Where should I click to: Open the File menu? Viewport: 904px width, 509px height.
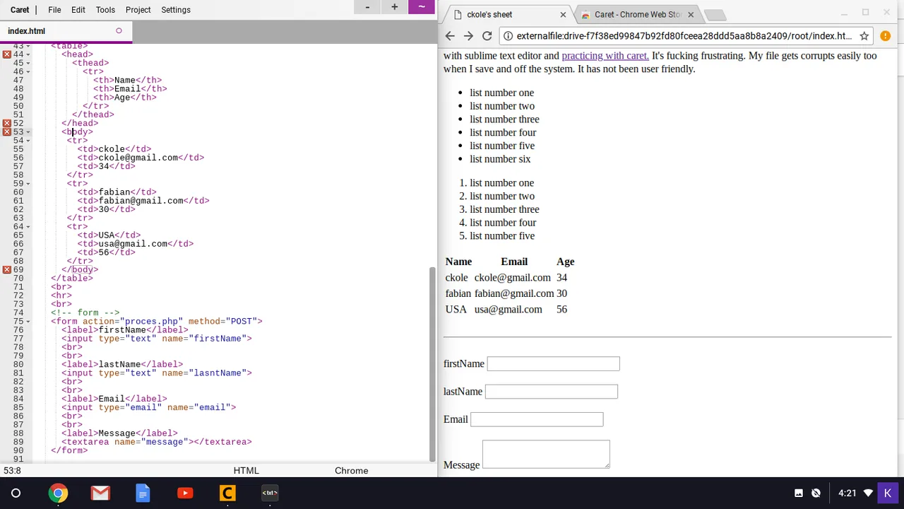(54, 10)
